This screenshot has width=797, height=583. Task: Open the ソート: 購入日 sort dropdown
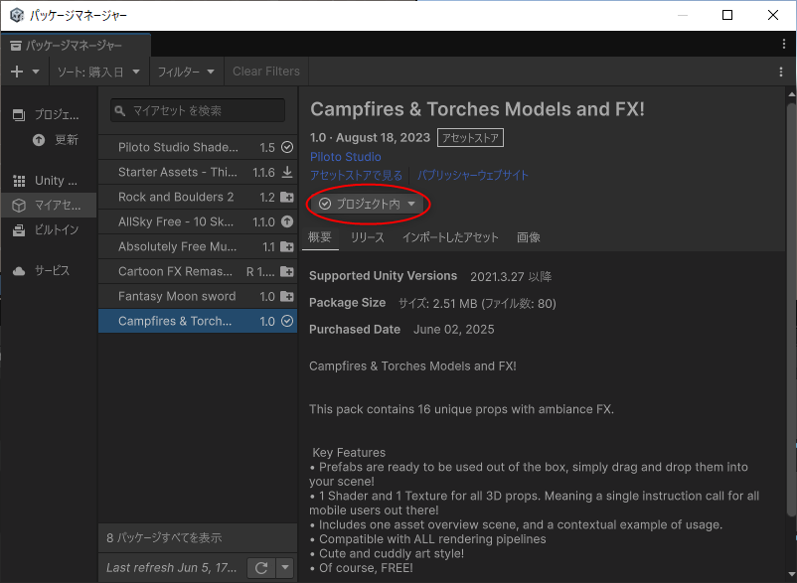click(x=99, y=72)
